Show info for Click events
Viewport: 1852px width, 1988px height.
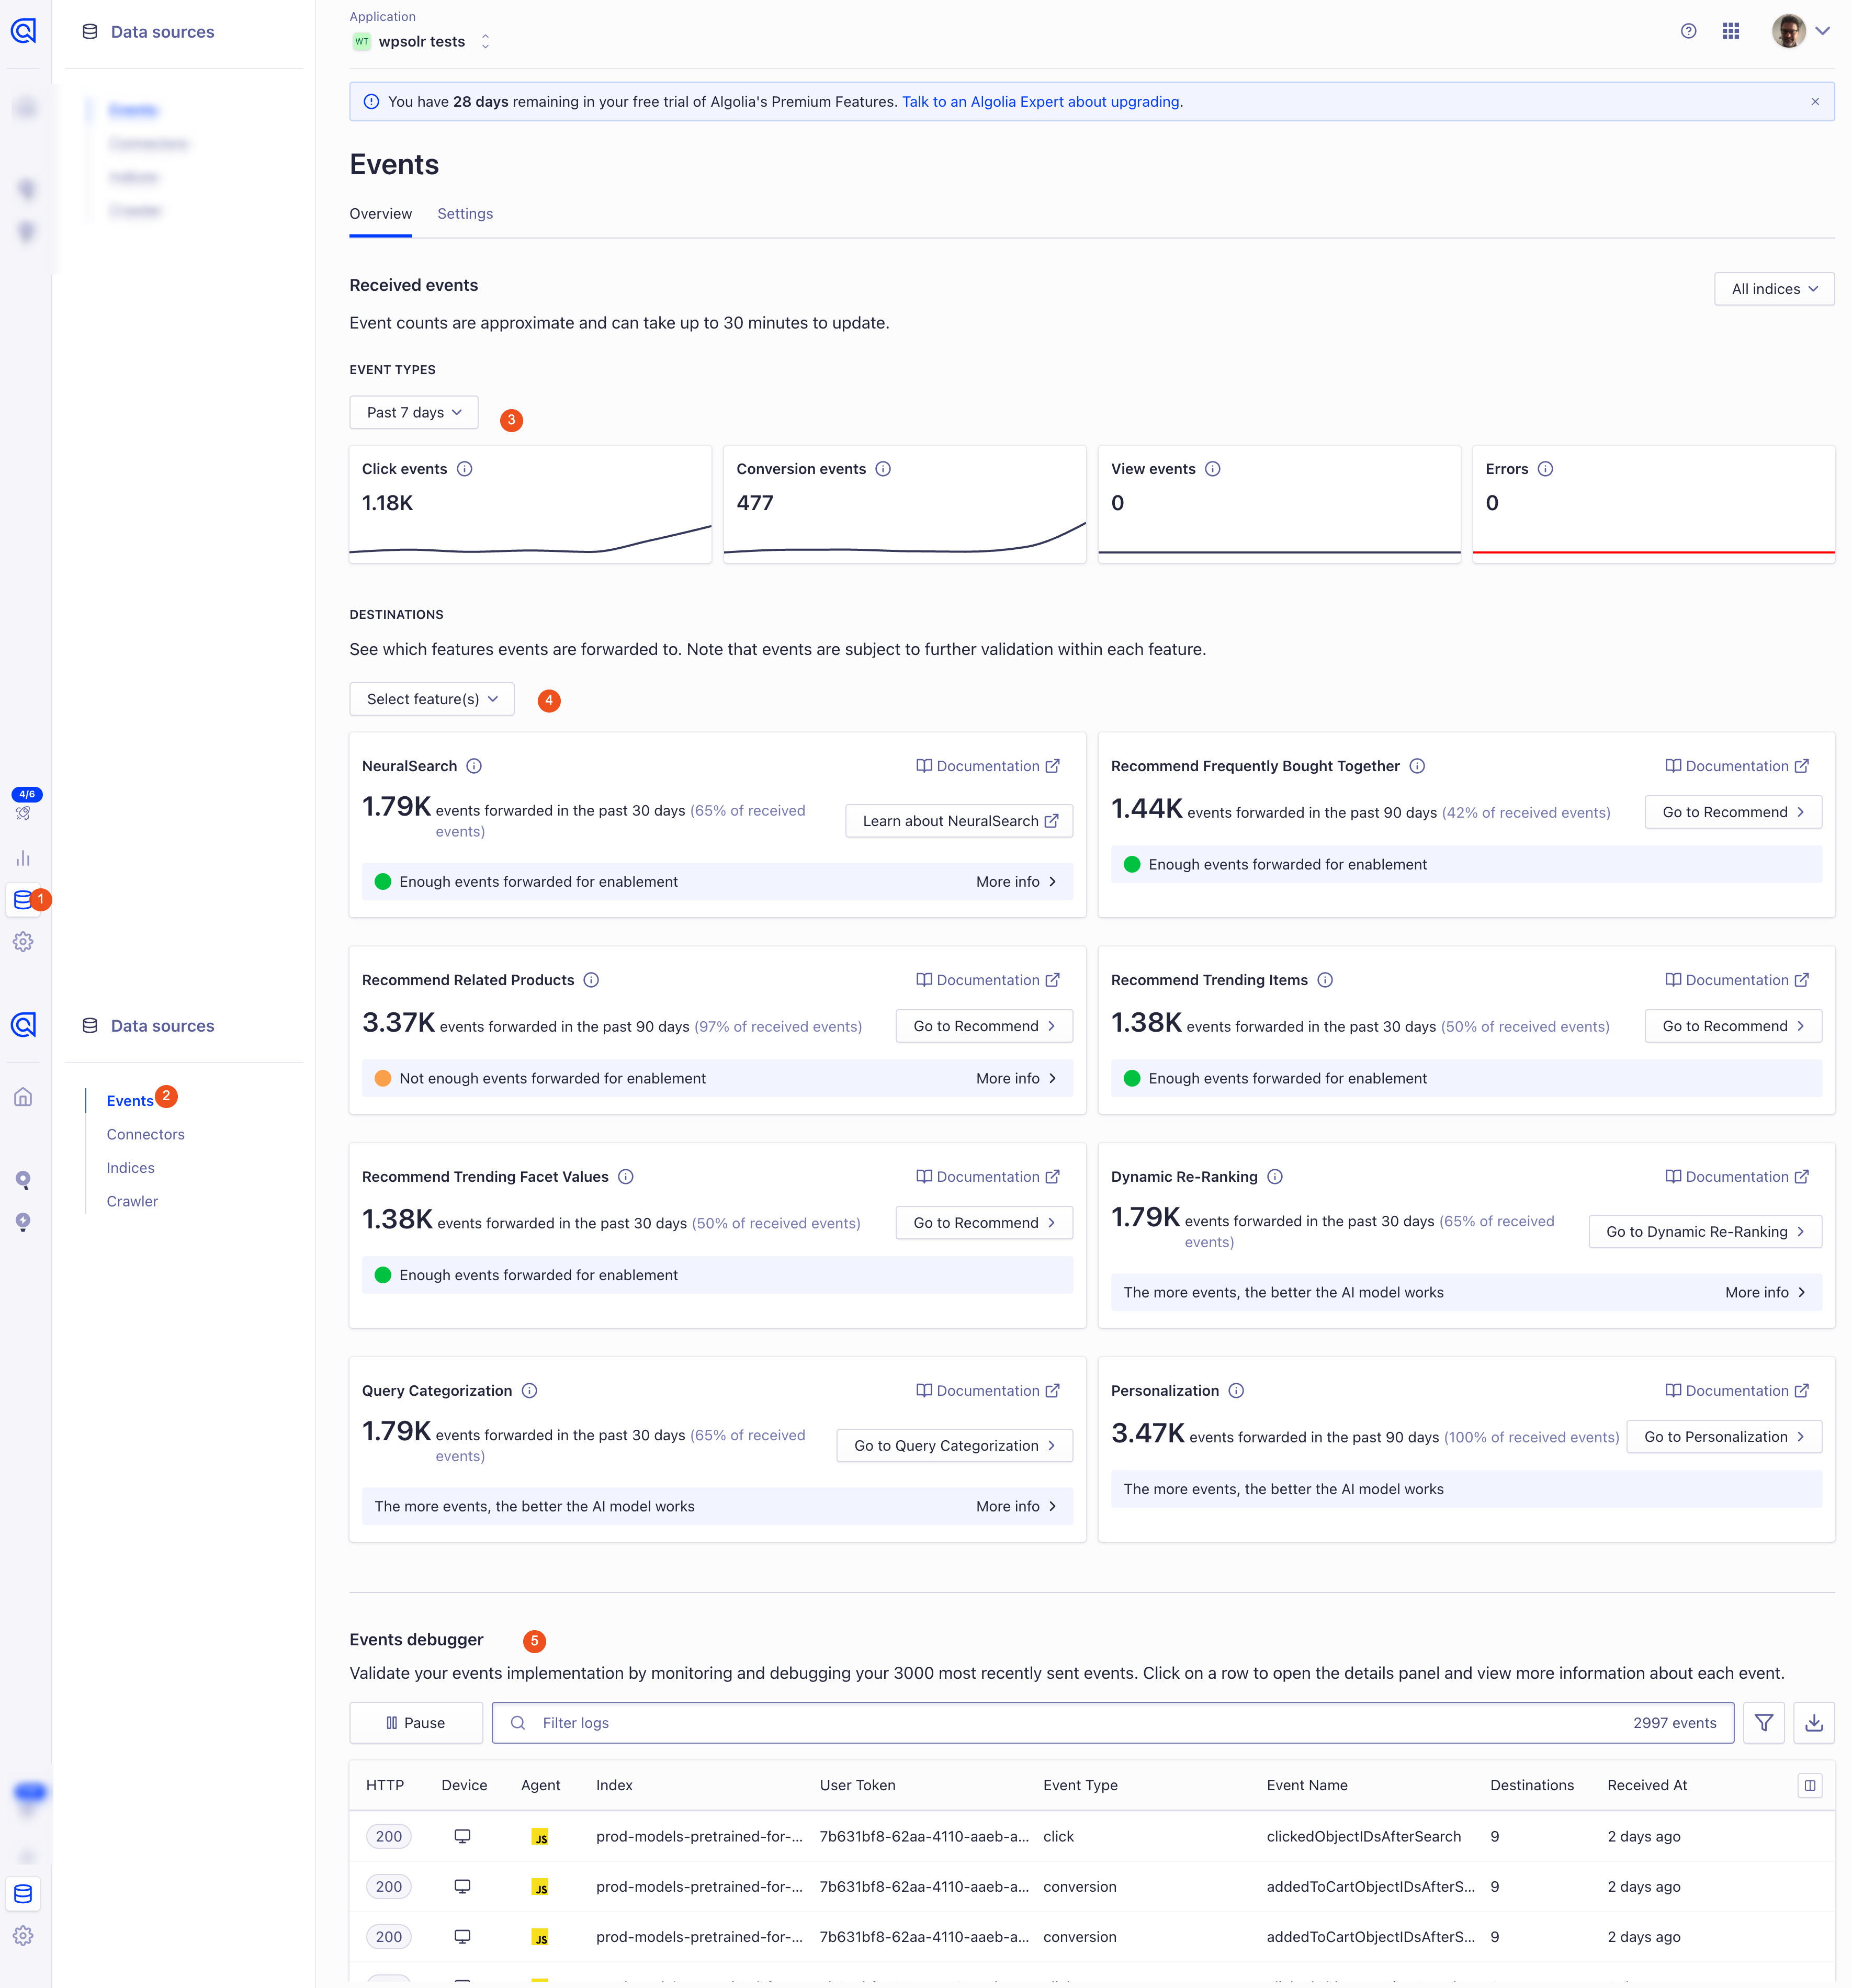(465, 469)
